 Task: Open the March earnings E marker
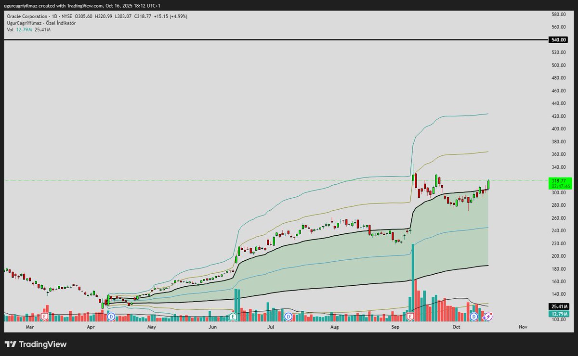[x=44, y=317]
